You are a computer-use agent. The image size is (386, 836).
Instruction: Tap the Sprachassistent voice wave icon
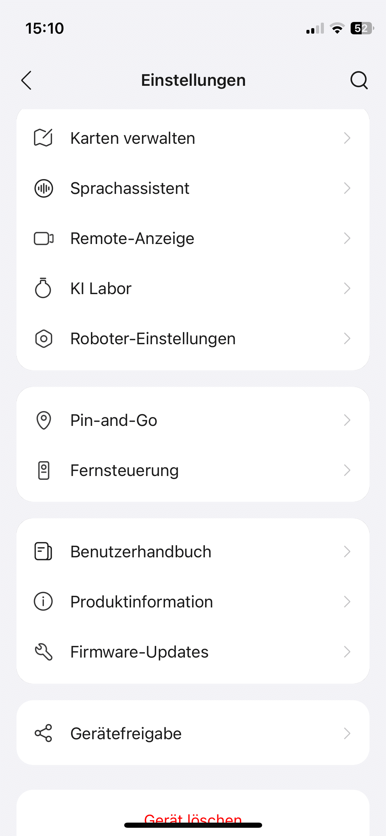[44, 188]
